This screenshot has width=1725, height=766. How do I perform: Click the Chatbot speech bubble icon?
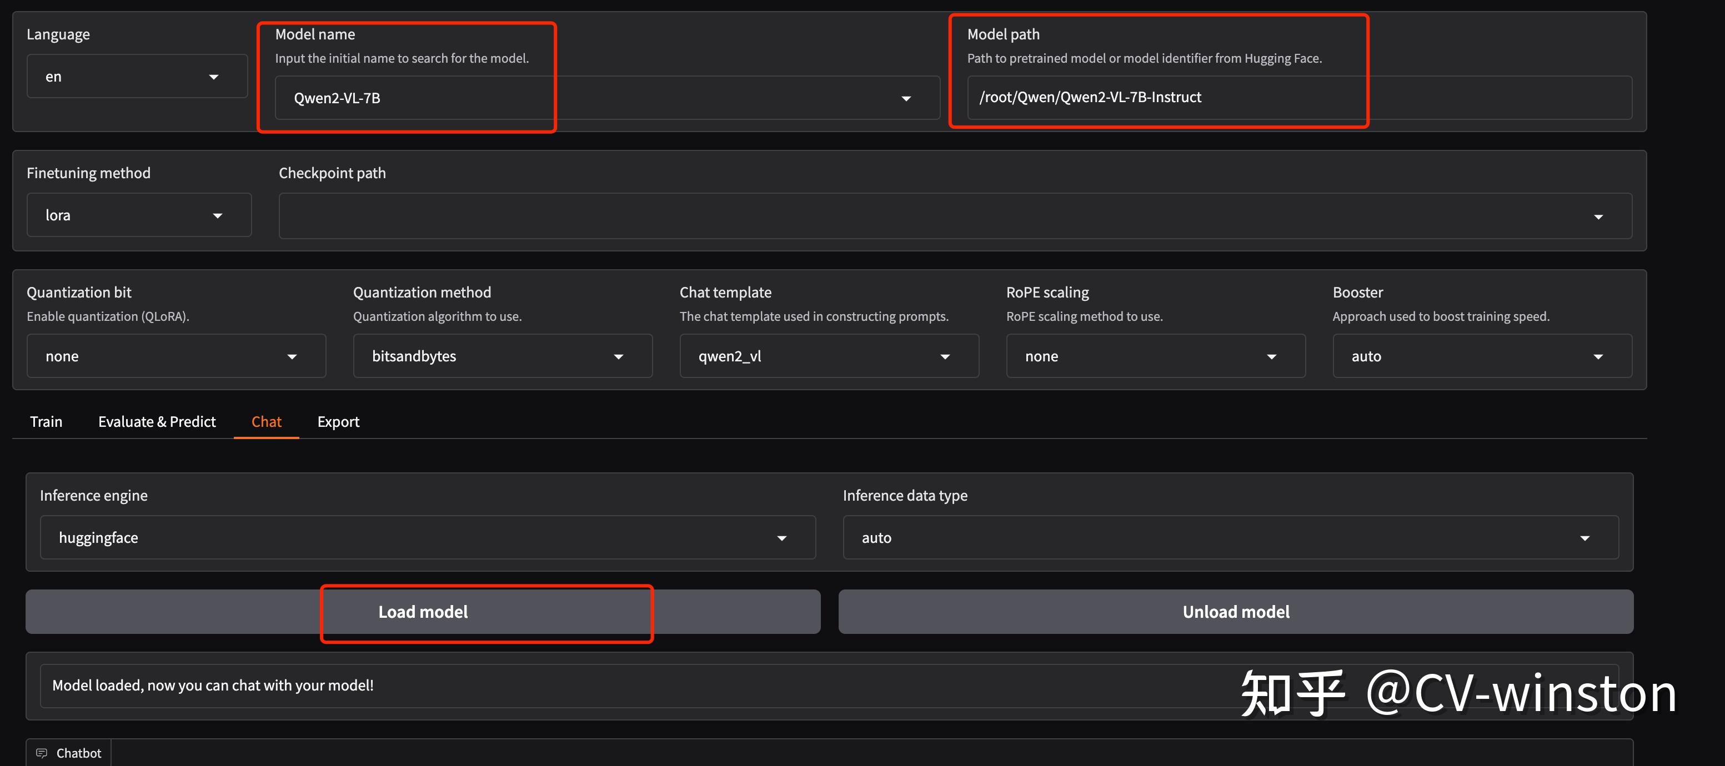pyautogui.click(x=42, y=753)
